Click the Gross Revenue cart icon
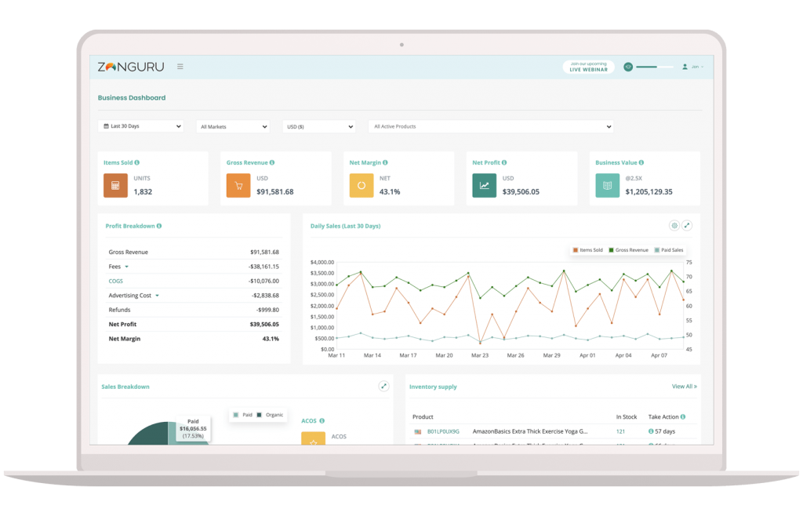The height and width of the screenshot is (516, 803). [x=238, y=185]
